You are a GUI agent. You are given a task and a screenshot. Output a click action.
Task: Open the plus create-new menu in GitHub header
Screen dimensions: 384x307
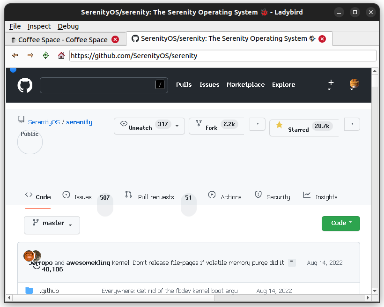[331, 84]
